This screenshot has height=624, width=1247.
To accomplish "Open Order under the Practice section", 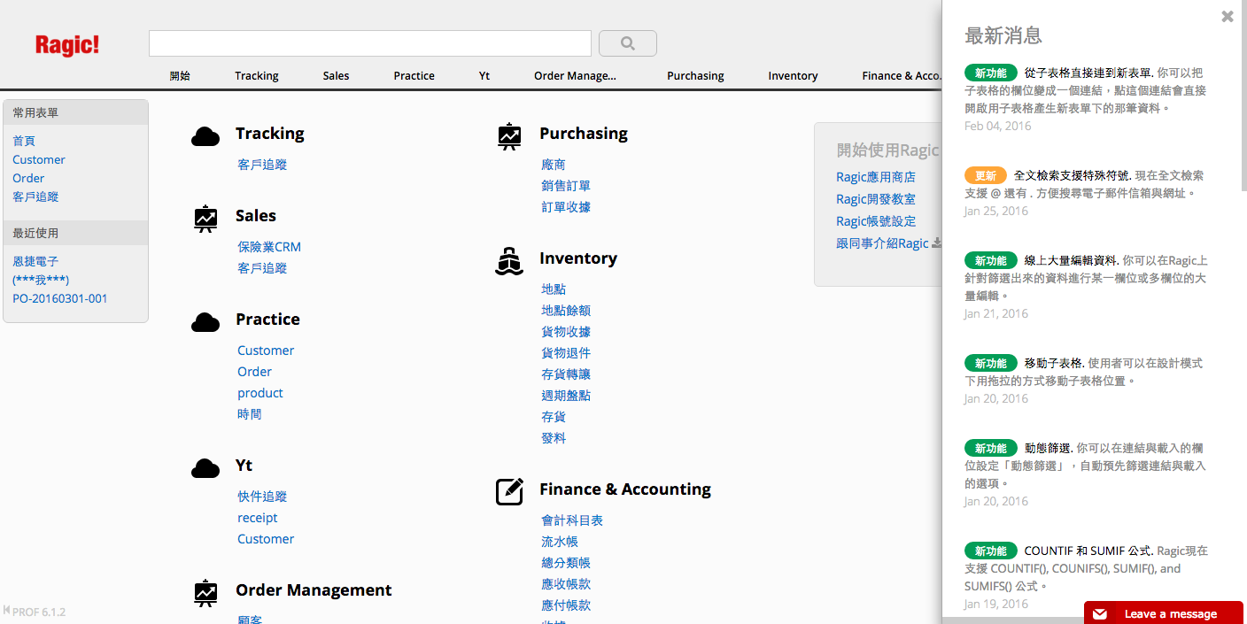I will tap(254, 372).
